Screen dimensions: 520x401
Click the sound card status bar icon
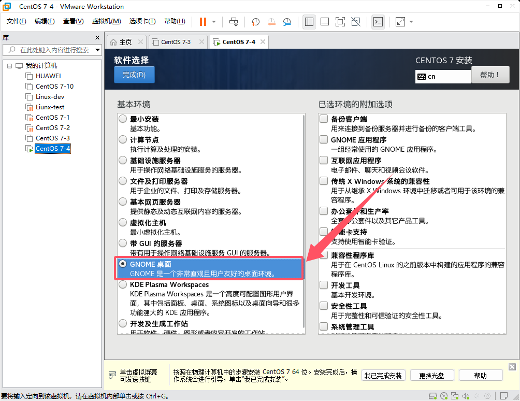point(466,396)
